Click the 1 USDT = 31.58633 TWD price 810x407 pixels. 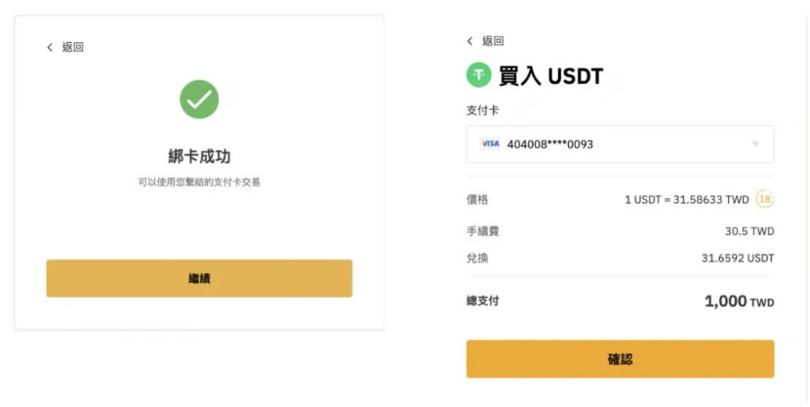point(686,199)
